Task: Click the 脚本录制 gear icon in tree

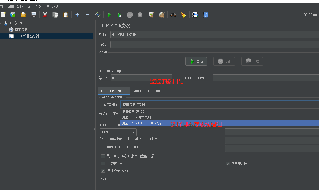Action: tap(11, 29)
